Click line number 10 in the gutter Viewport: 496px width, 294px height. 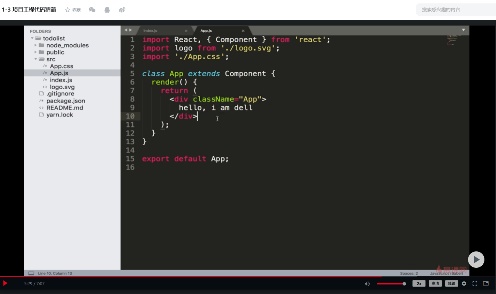pyautogui.click(x=130, y=116)
